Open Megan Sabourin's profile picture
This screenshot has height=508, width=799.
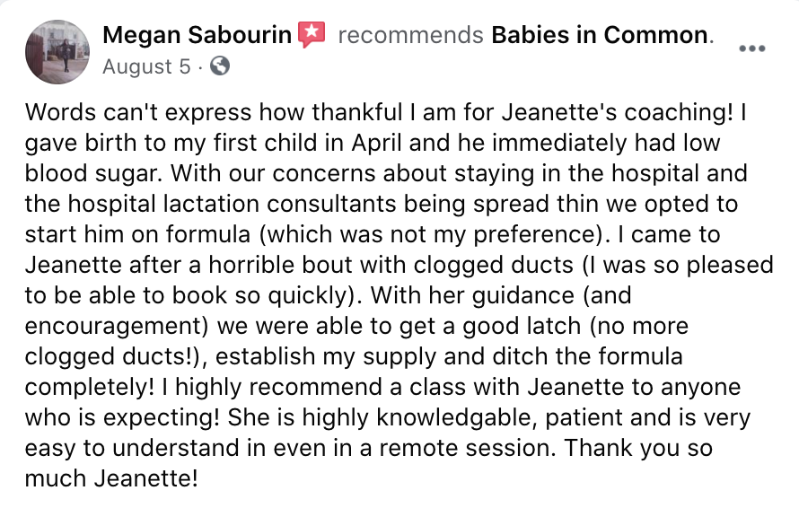57,51
